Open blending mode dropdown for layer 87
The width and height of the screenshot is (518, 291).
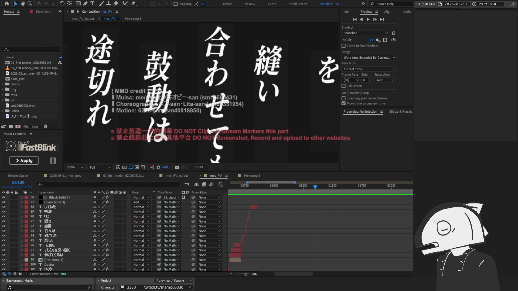141,202
